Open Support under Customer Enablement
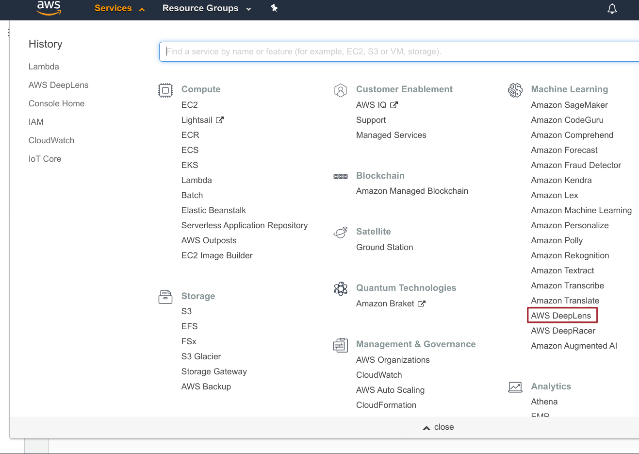Viewport: 639px width, 454px height. coord(371,120)
